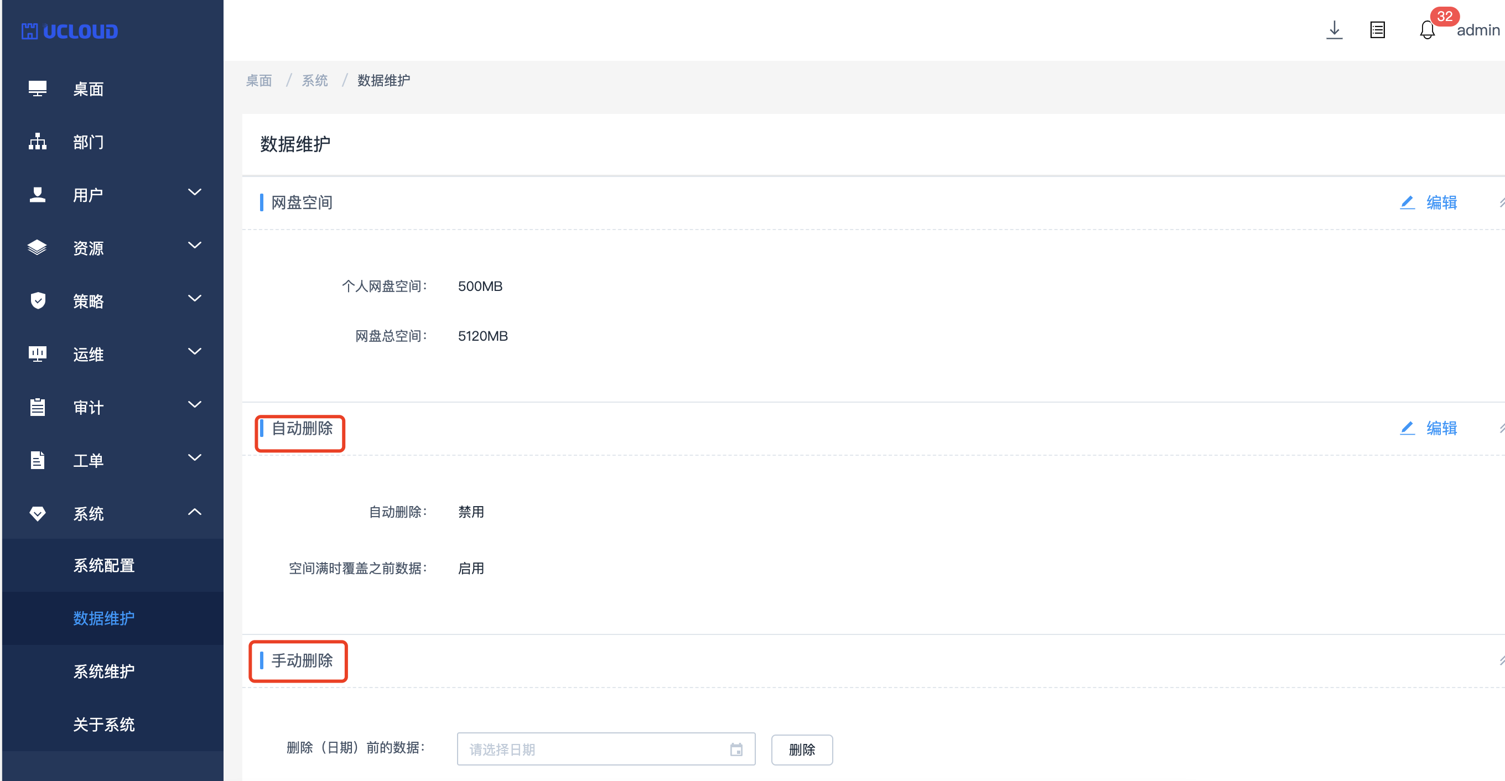
Task: Click 编辑 link for 自动删除 section
Action: pos(1441,428)
